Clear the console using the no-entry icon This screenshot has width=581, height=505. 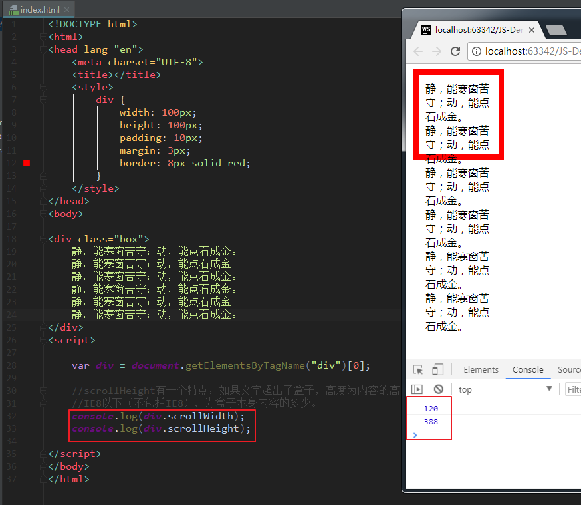click(x=437, y=389)
